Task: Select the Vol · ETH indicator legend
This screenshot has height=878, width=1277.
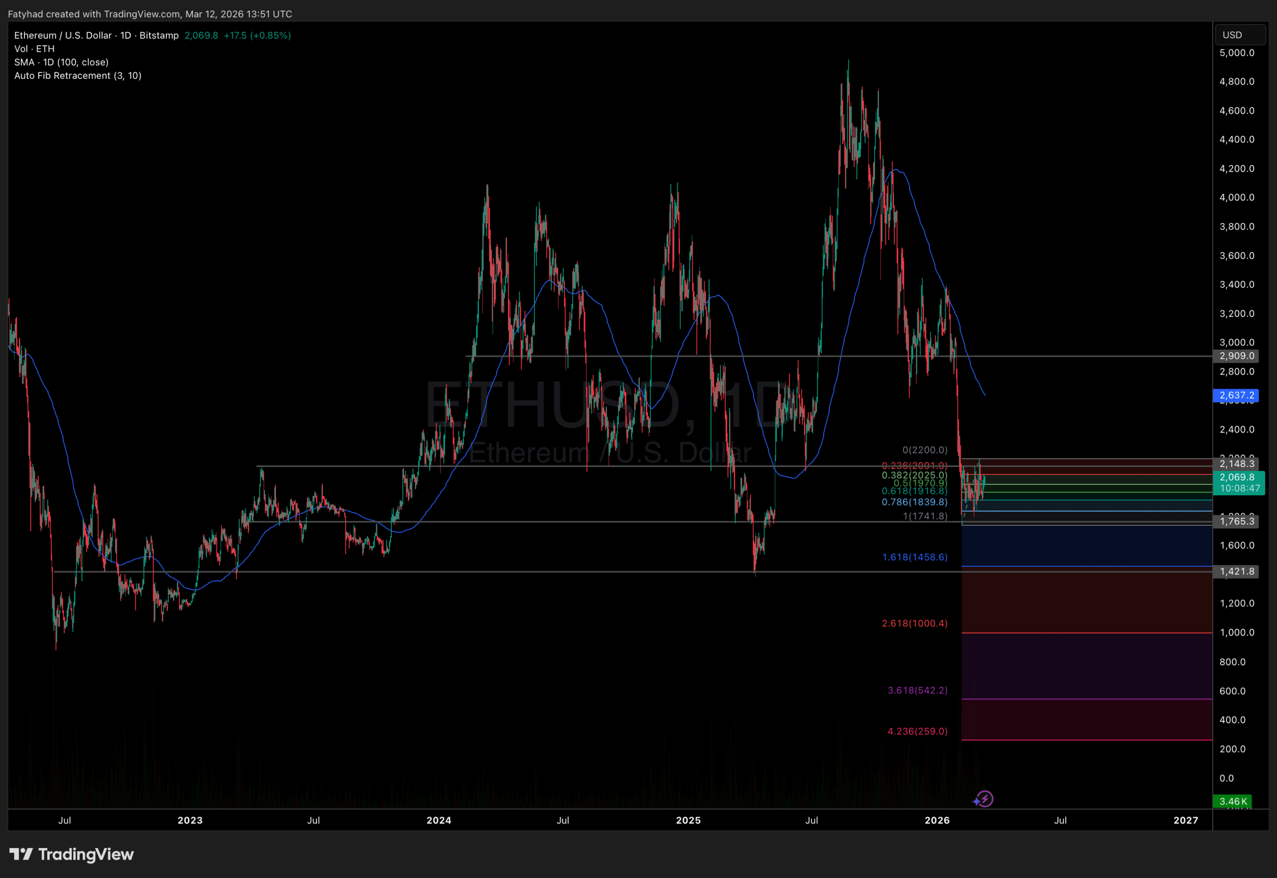Action: (x=34, y=48)
